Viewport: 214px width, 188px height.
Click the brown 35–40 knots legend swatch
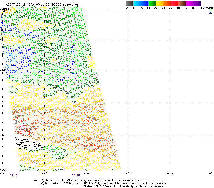(182, 3)
